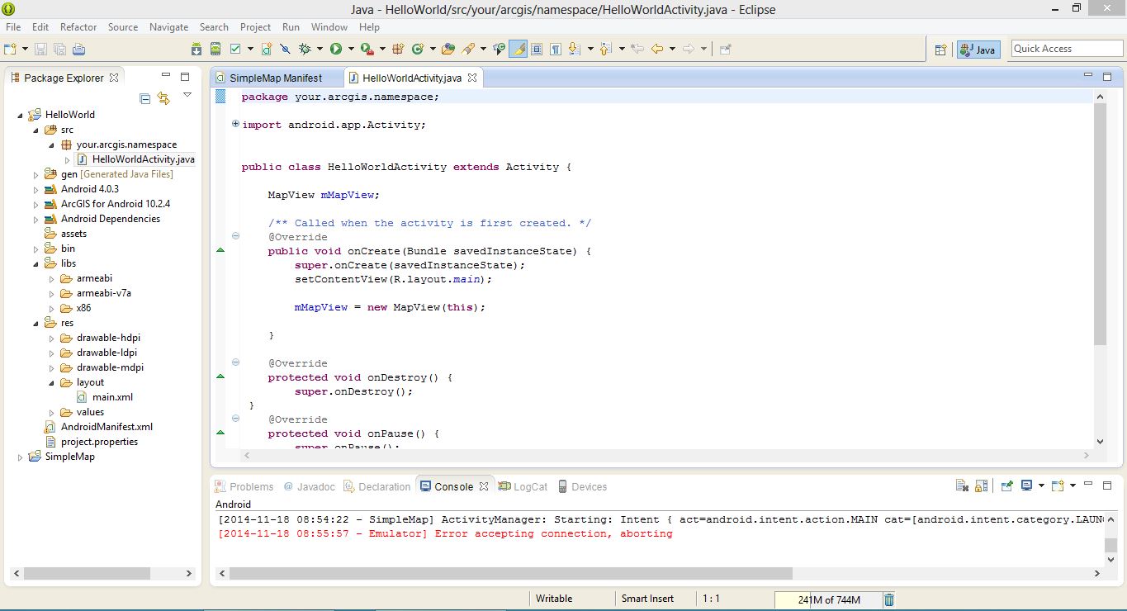The image size is (1127, 611).
Task: Select the Java perspective button
Action: tap(978, 50)
